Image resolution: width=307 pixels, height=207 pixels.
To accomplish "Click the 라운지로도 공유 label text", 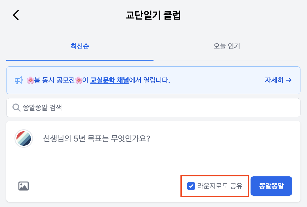I will [220, 186].
